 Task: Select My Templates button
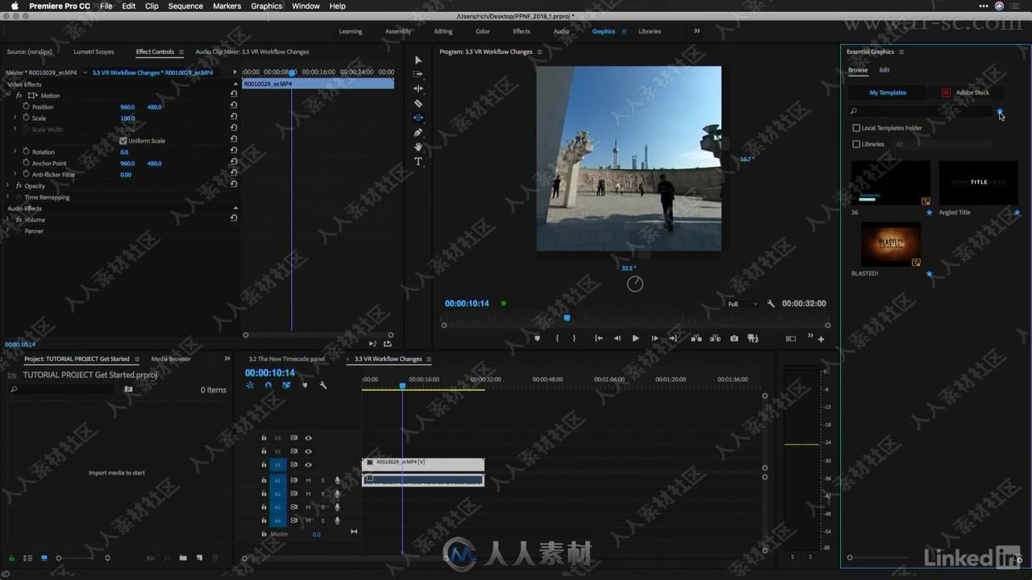(x=888, y=93)
